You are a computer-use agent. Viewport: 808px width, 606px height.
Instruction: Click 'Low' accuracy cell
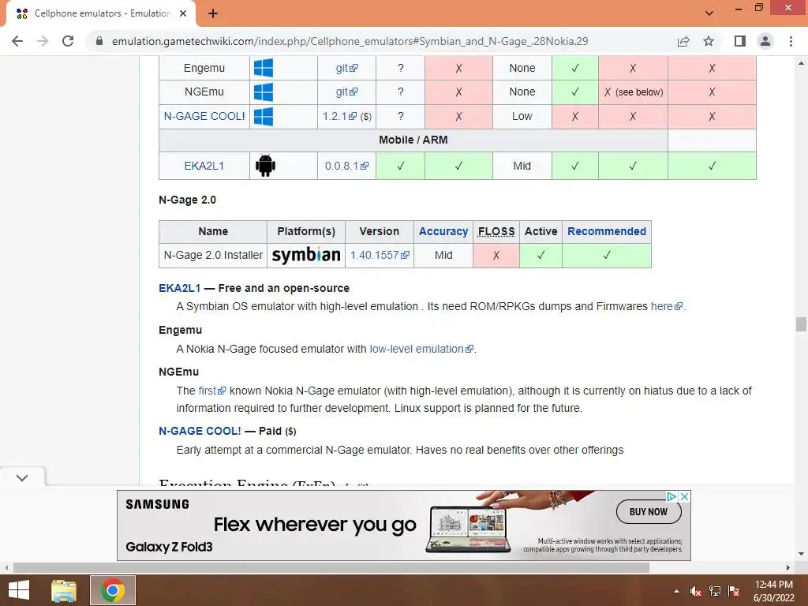coord(522,117)
